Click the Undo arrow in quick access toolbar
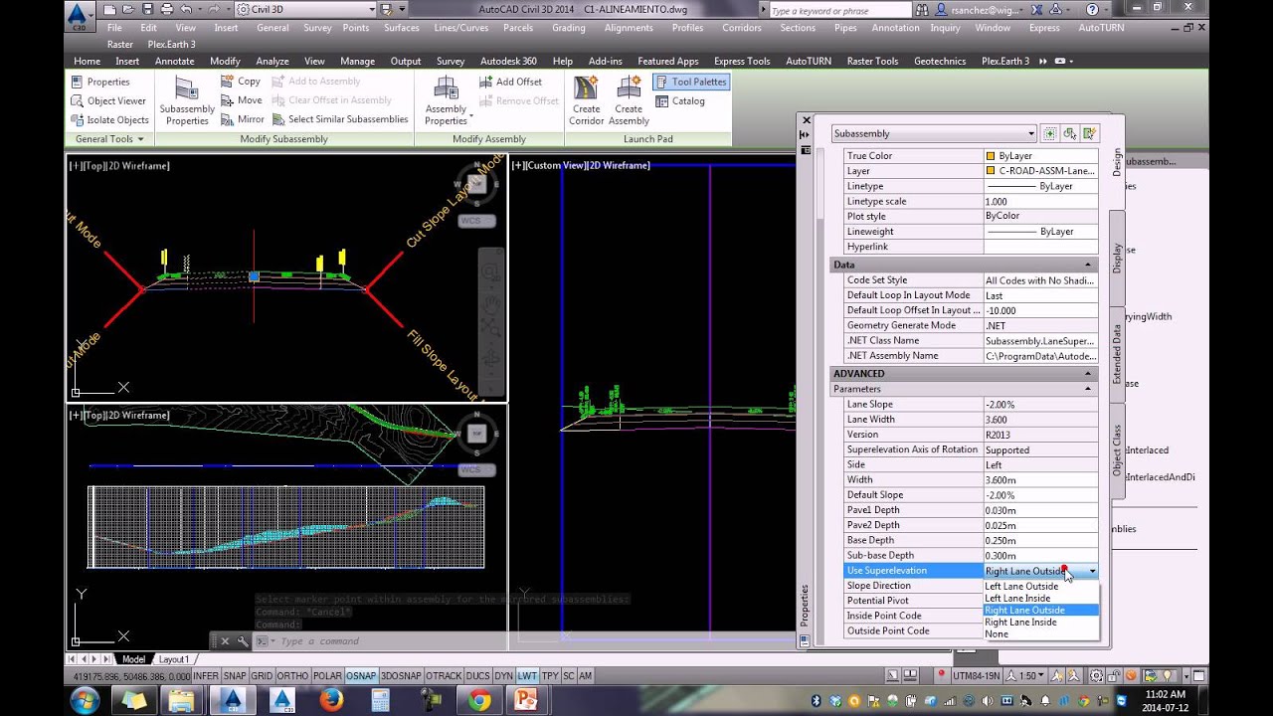1273x716 pixels. (x=185, y=9)
